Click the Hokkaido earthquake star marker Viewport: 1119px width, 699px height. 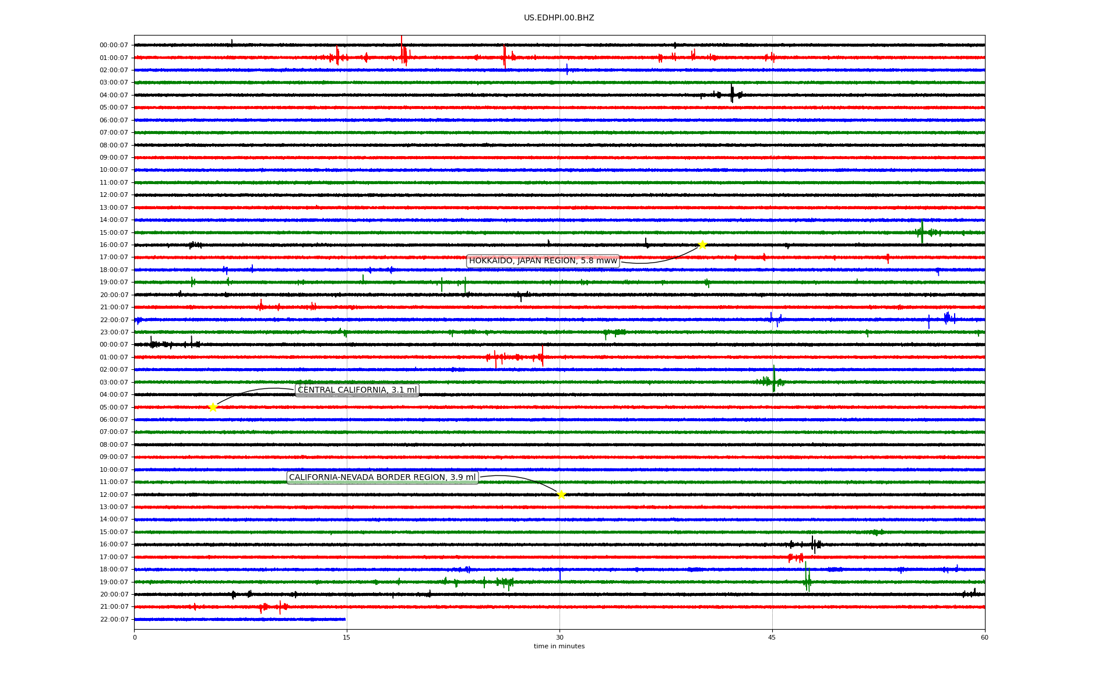[x=702, y=245]
